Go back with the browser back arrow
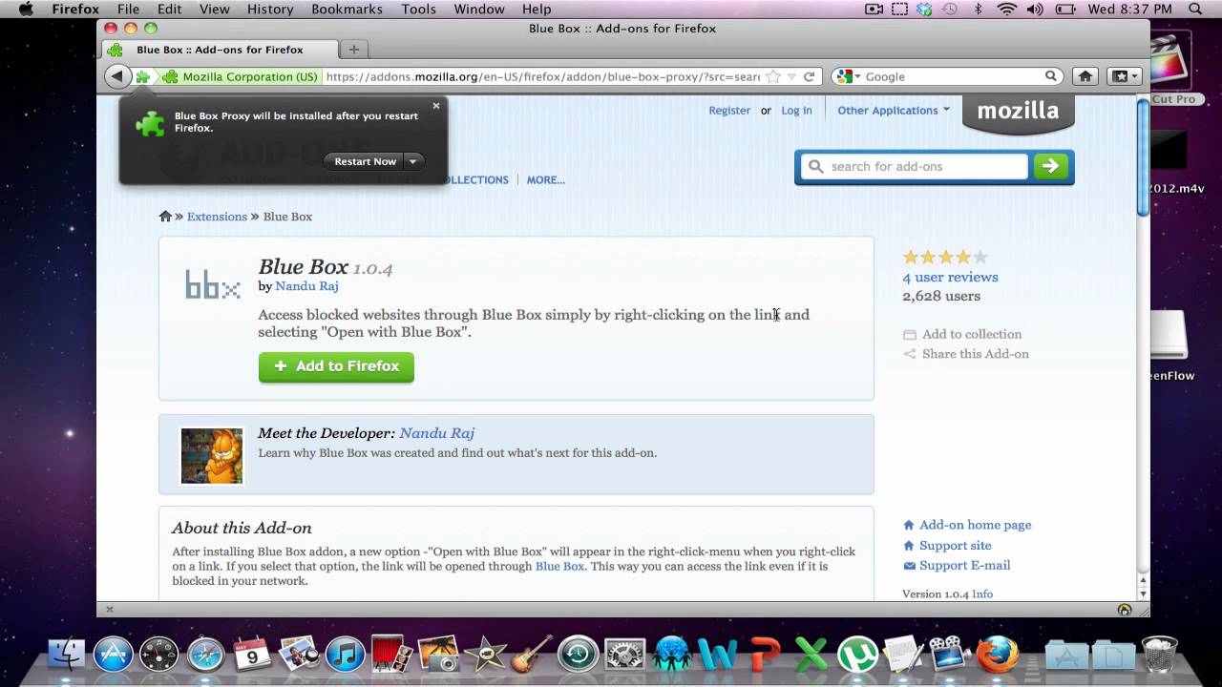This screenshot has width=1222, height=687. 117,76
